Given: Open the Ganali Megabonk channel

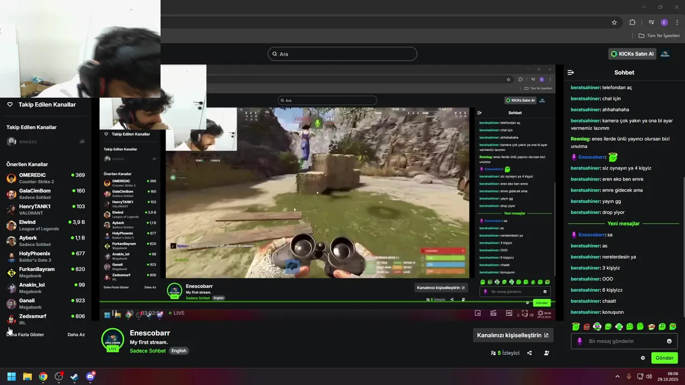Looking at the screenshot, I should click(x=45, y=304).
